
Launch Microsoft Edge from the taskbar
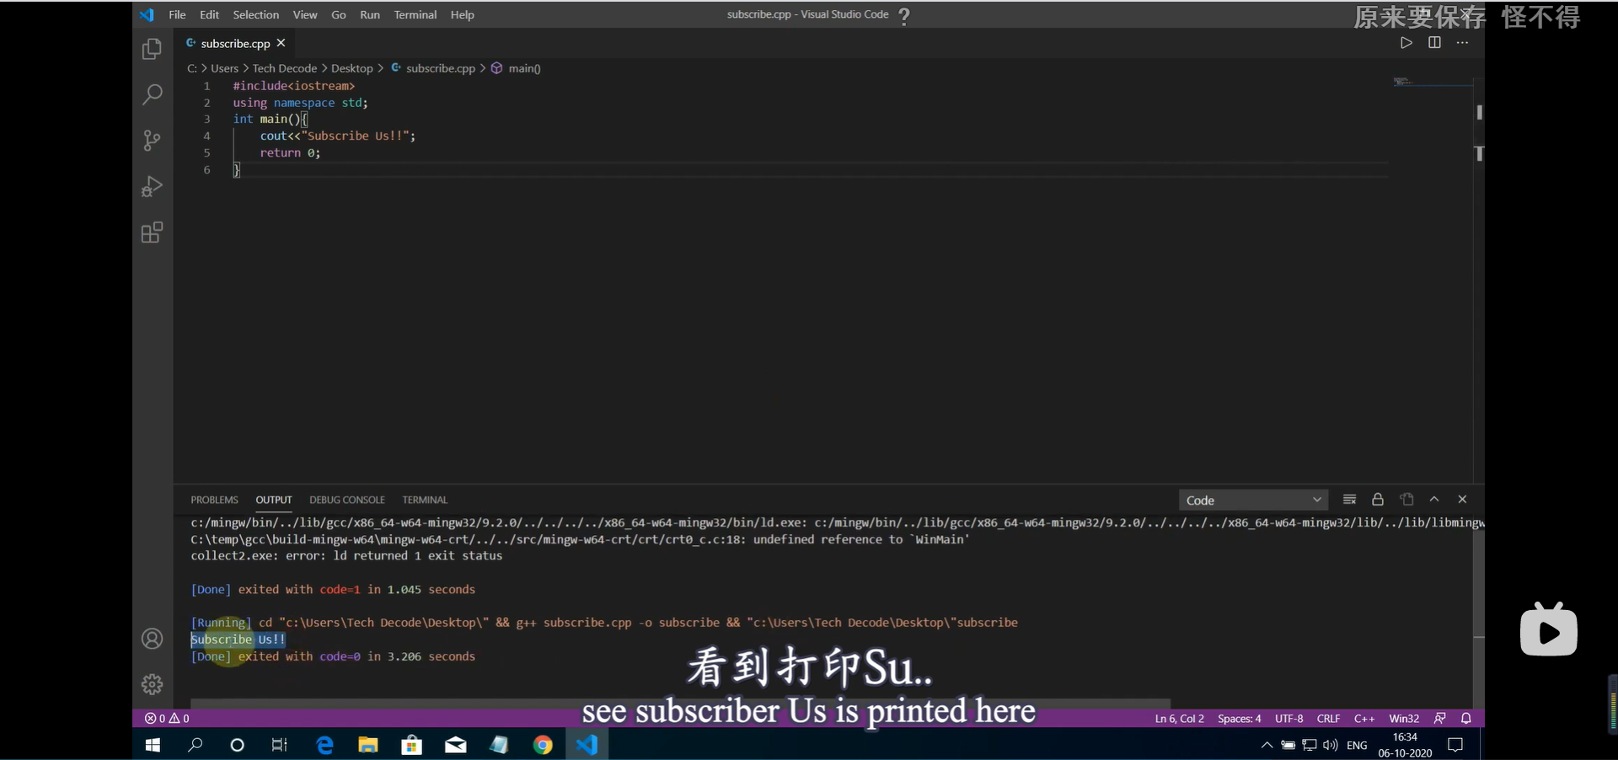(324, 745)
